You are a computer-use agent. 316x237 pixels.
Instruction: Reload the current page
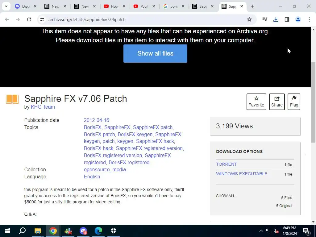pos(29,19)
